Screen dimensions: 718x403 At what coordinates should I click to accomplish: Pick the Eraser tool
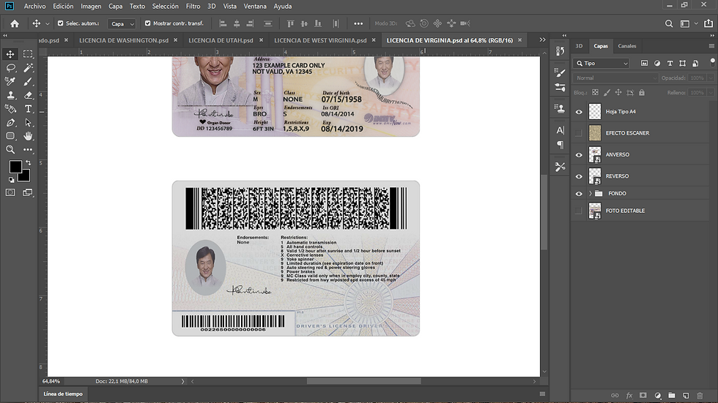point(28,95)
